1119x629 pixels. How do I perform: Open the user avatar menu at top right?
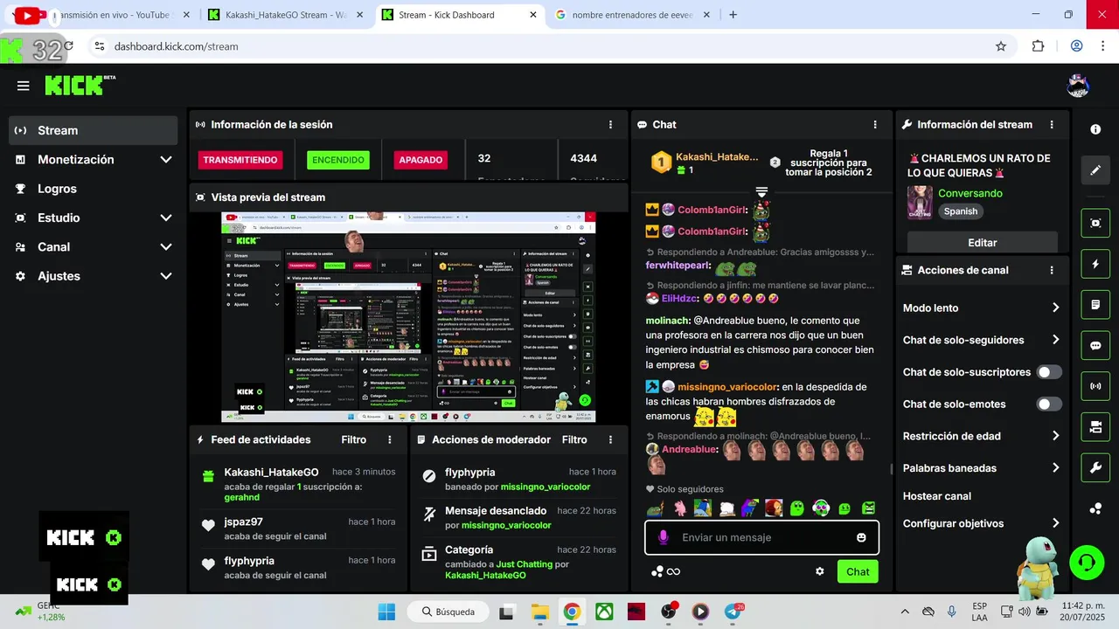point(1078,86)
